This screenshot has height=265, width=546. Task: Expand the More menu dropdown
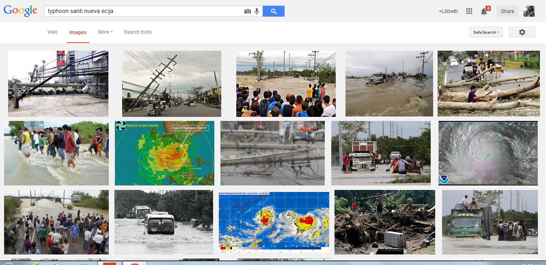tap(105, 32)
